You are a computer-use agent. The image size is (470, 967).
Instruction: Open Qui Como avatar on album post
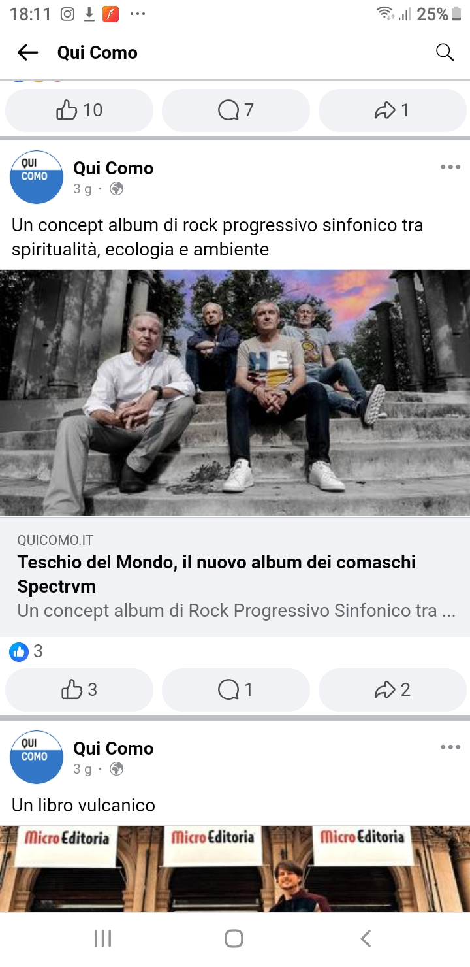pos(37,177)
